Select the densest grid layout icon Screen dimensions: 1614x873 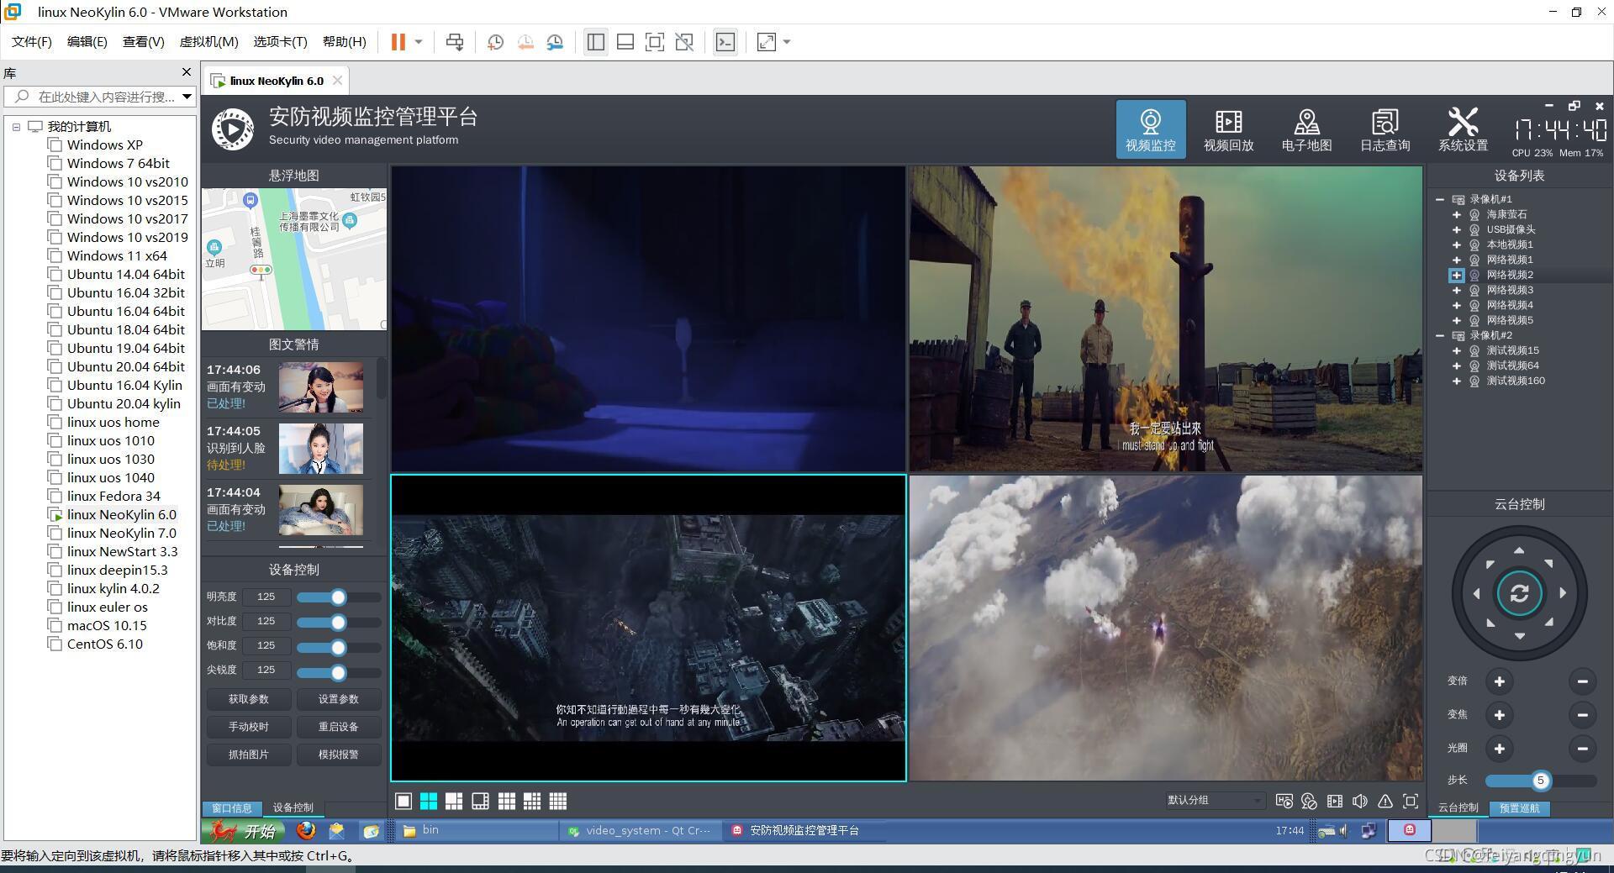pyautogui.click(x=558, y=801)
